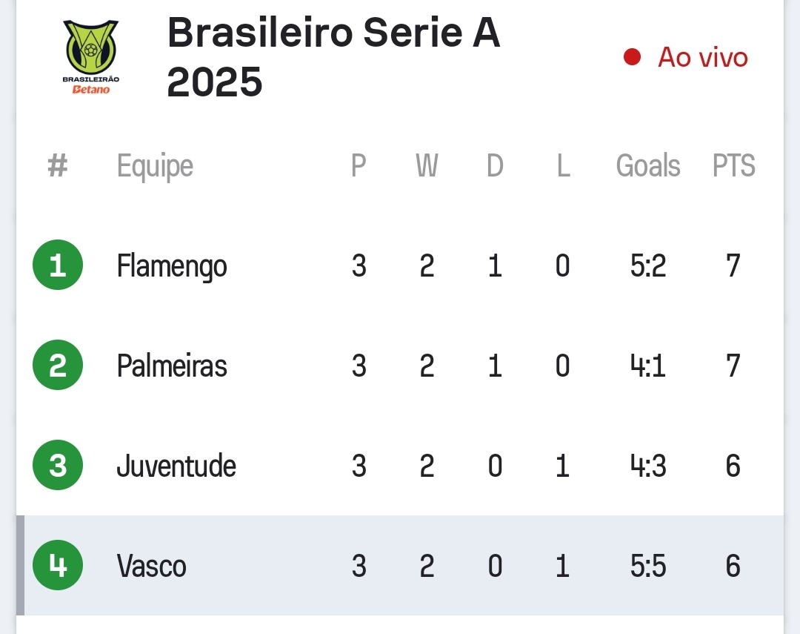Click the green position 3 badge

coord(58,466)
